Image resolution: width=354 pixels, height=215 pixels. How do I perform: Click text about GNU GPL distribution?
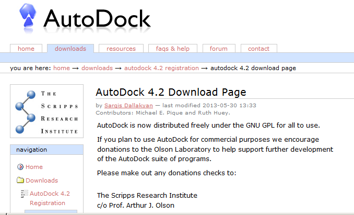pyautogui.click(x=208, y=125)
